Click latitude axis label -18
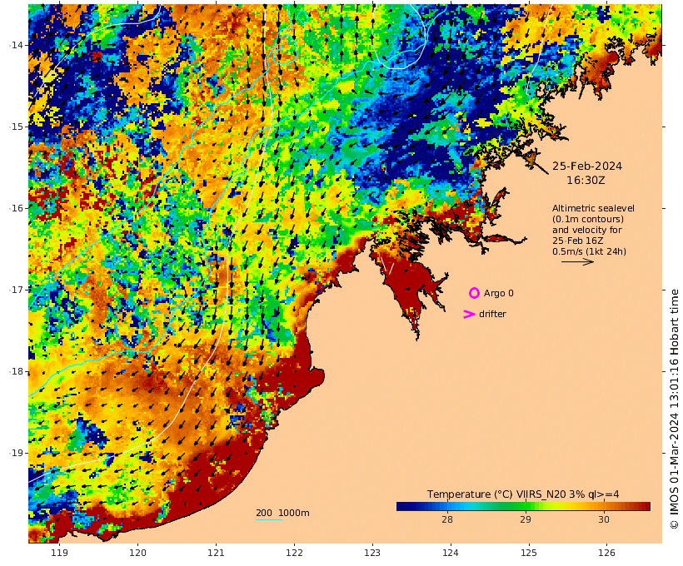 pyautogui.click(x=16, y=371)
